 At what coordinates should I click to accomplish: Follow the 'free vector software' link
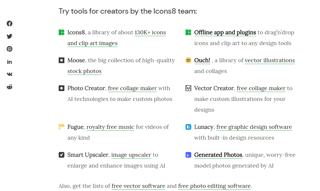(x=138, y=186)
